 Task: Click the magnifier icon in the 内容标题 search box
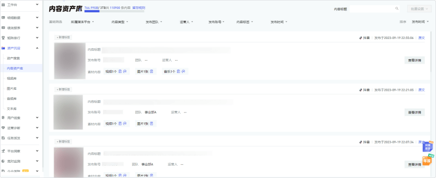point(397,8)
